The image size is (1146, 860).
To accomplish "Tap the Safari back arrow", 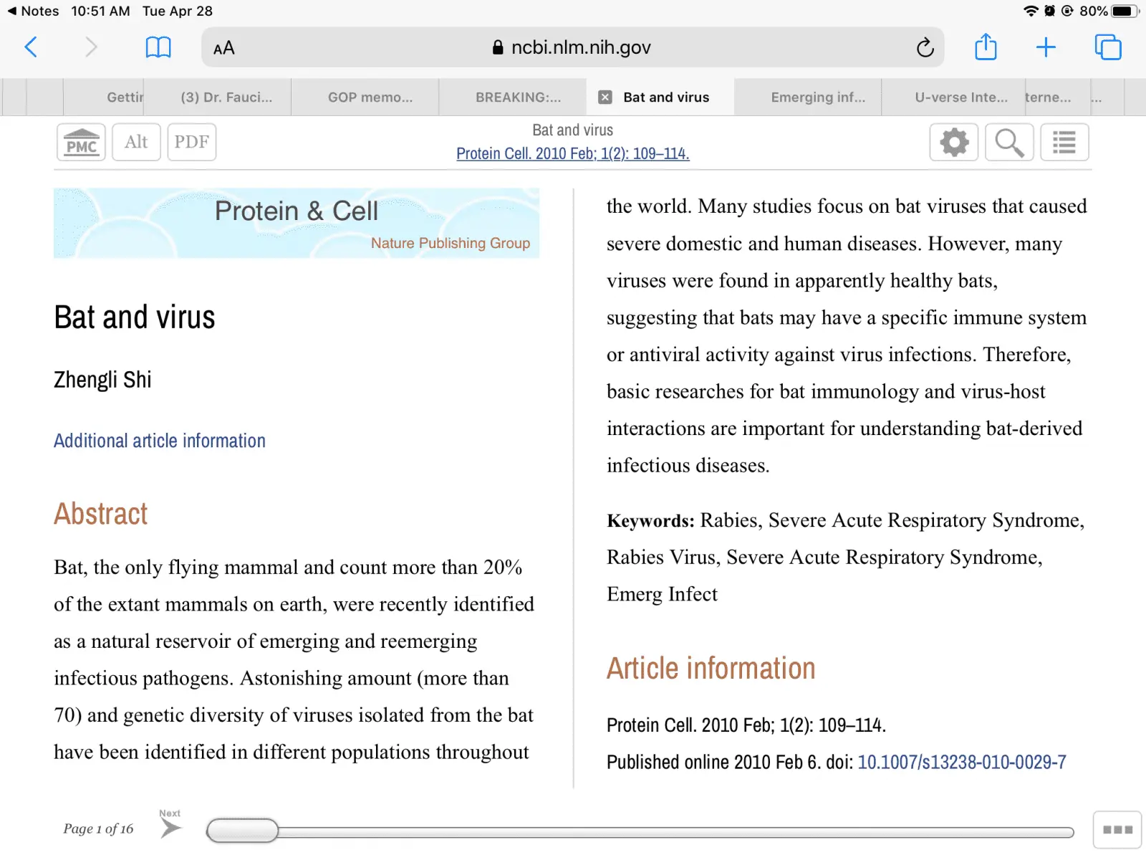I will point(31,47).
